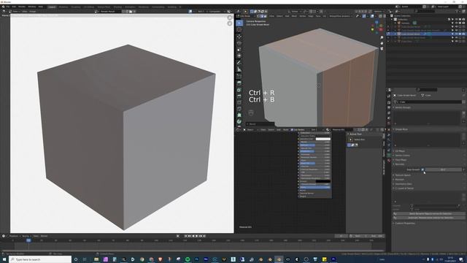Toggle Collection visibility eye in outliner
Screen dimensions: 467x263
(x=456, y=20)
